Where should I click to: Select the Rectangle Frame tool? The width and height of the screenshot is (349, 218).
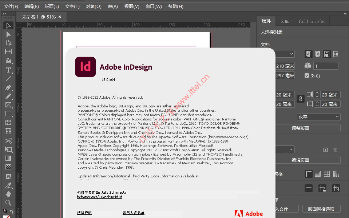tap(8, 105)
